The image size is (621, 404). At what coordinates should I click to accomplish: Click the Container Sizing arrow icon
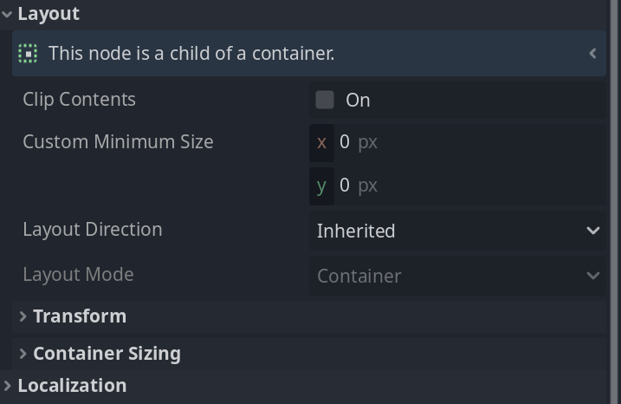pos(23,354)
